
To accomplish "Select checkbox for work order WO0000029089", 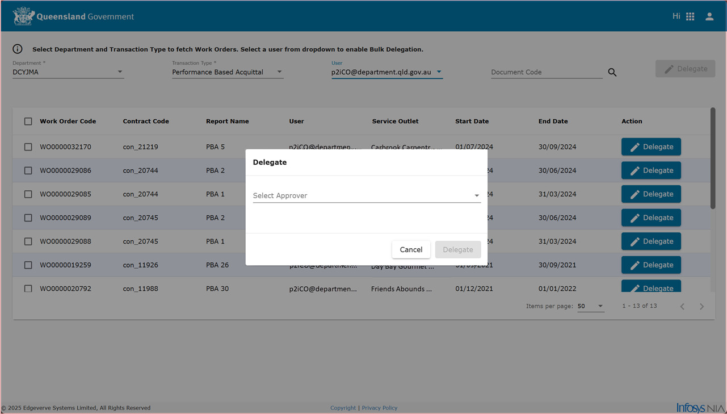I will click(x=28, y=218).
